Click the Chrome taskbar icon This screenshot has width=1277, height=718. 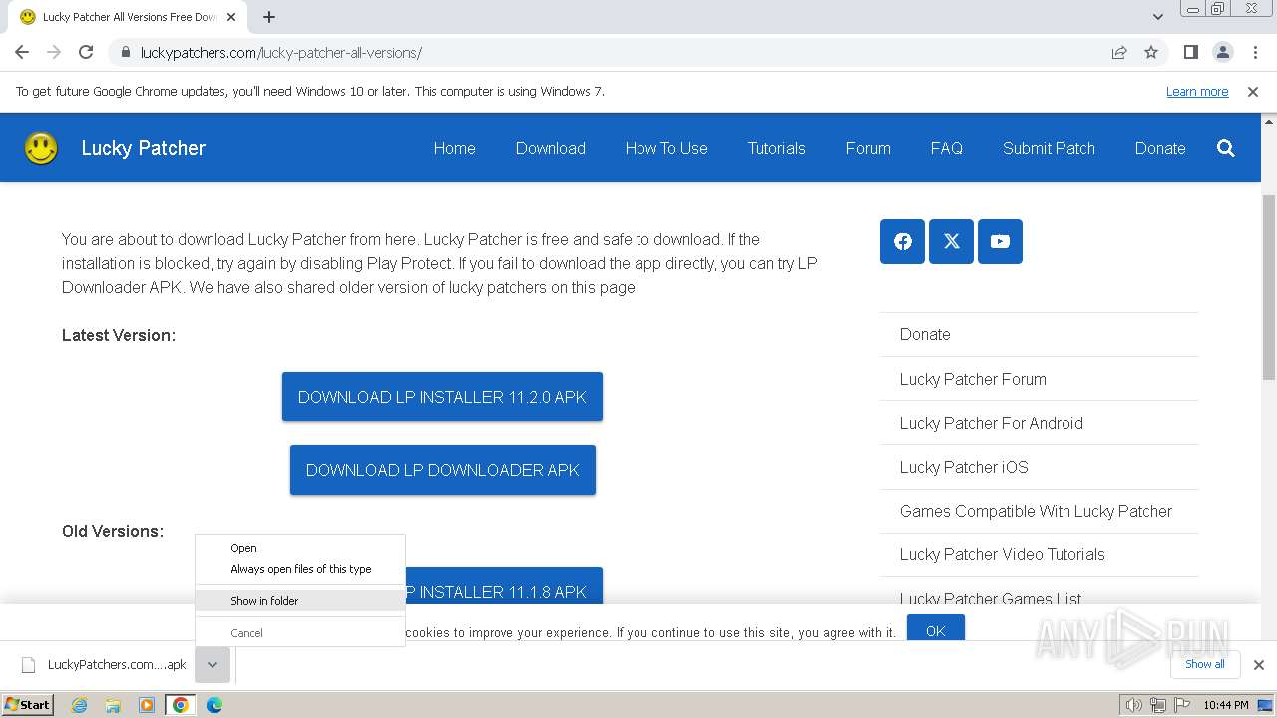pos(181,705)
